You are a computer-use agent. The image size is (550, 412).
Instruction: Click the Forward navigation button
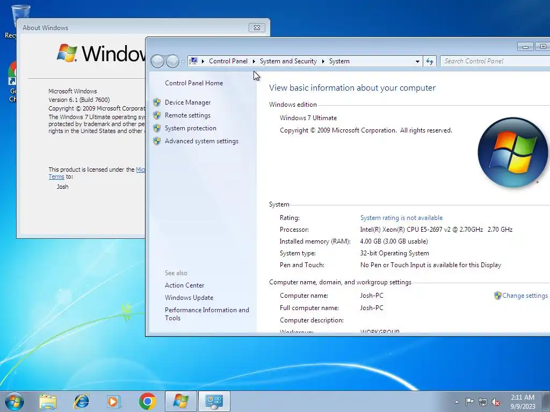(x=172, y=61)
